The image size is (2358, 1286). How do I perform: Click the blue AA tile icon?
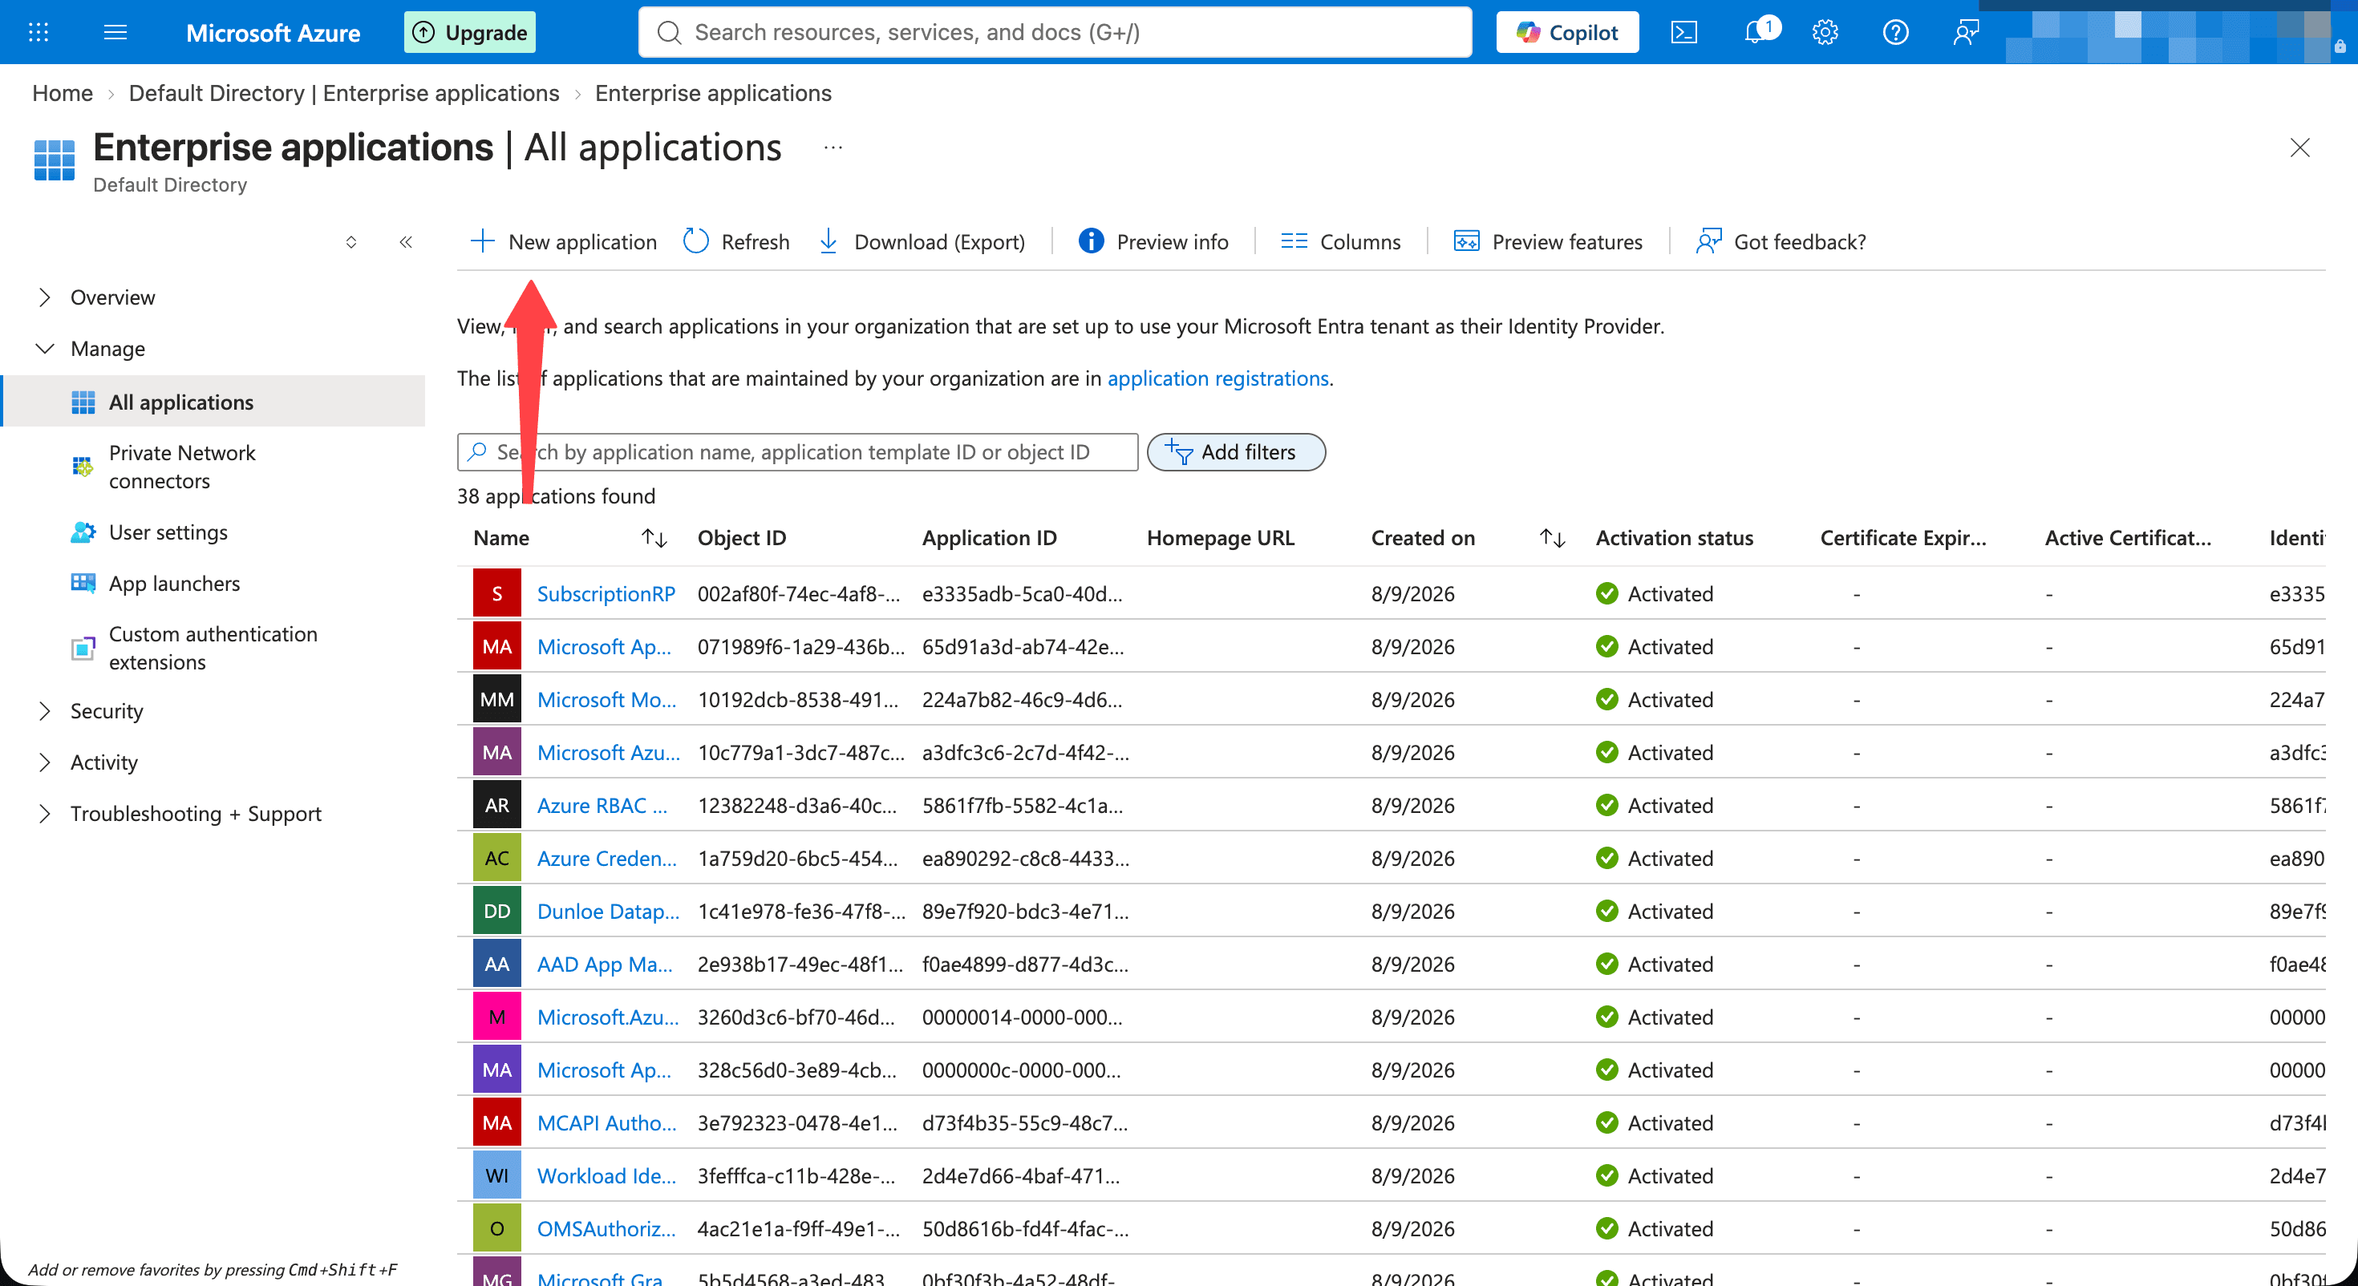497,964
